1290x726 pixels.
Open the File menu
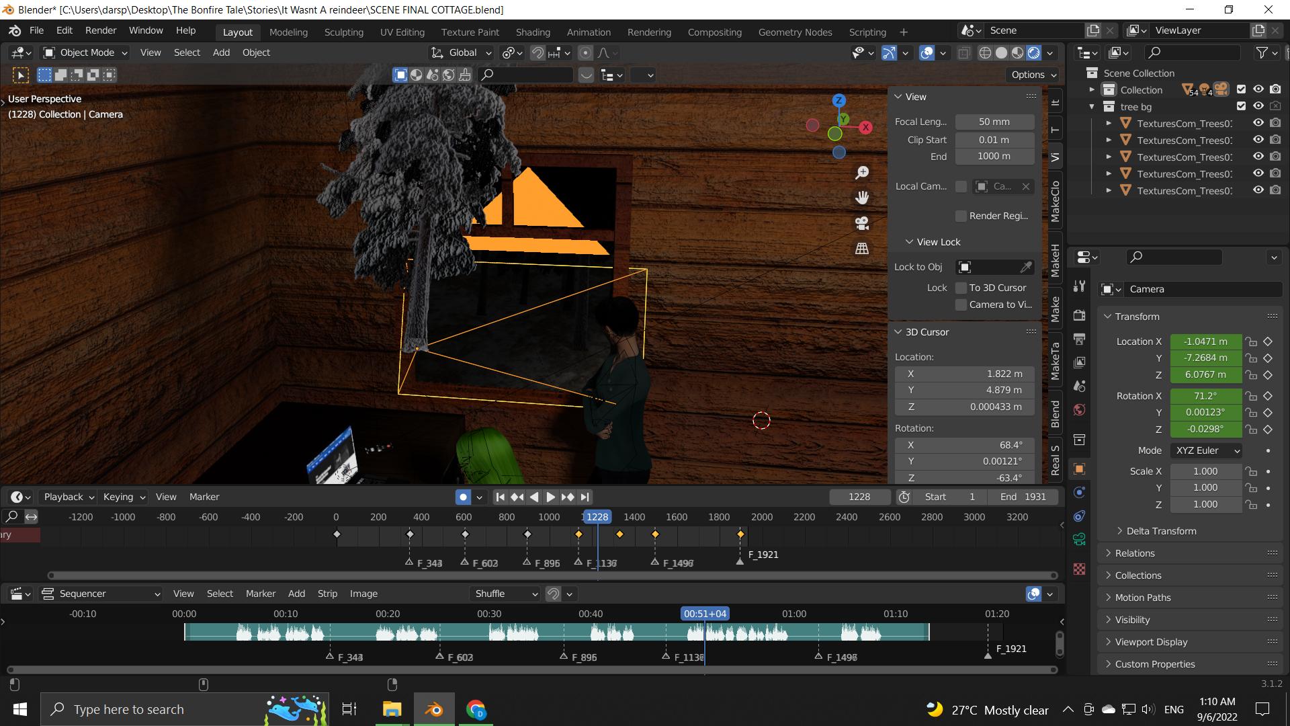(x=36, y=30)
